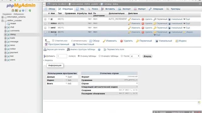Click the phpMyAdmin home icon
Viewport: 202px width, 113px height.
[13, 10]
